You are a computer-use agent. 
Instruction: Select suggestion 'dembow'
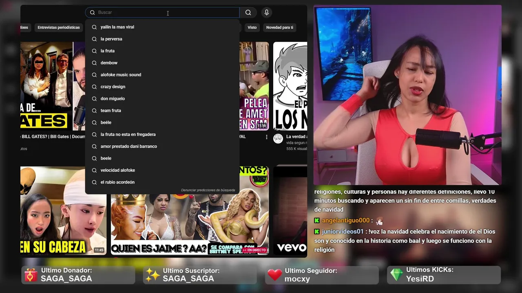coord(162,63)
